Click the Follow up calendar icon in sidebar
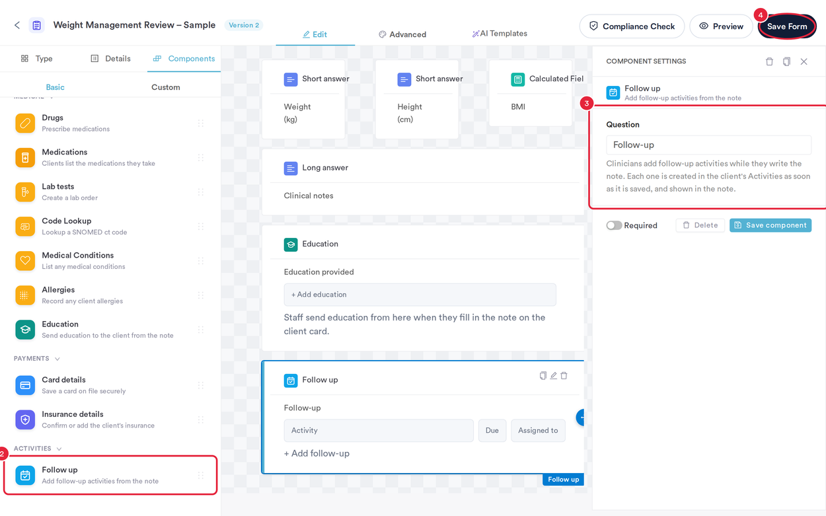 click(25, 475)
